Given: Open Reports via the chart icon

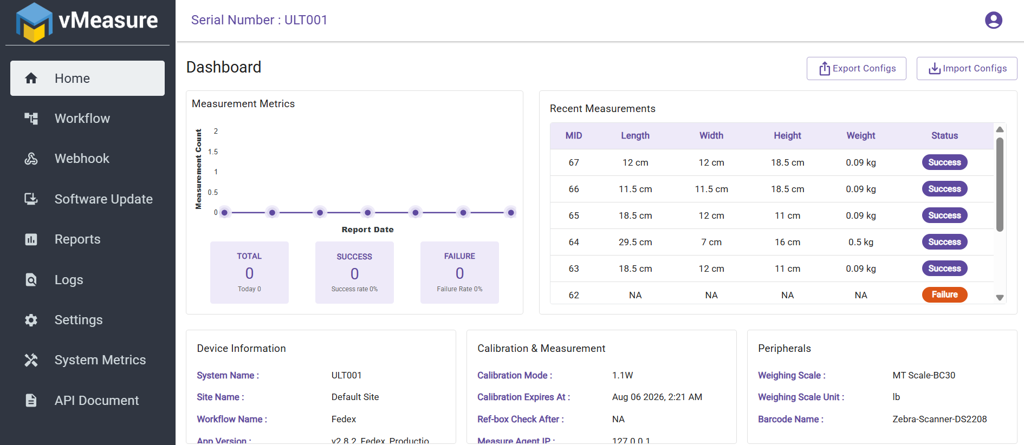Looking at the screenshot, I should click(31, 239).
